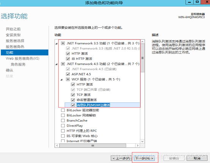Cancel the wizard with 取消 button
The width and height of the screenshot is (210, 163).
(197, 158)
